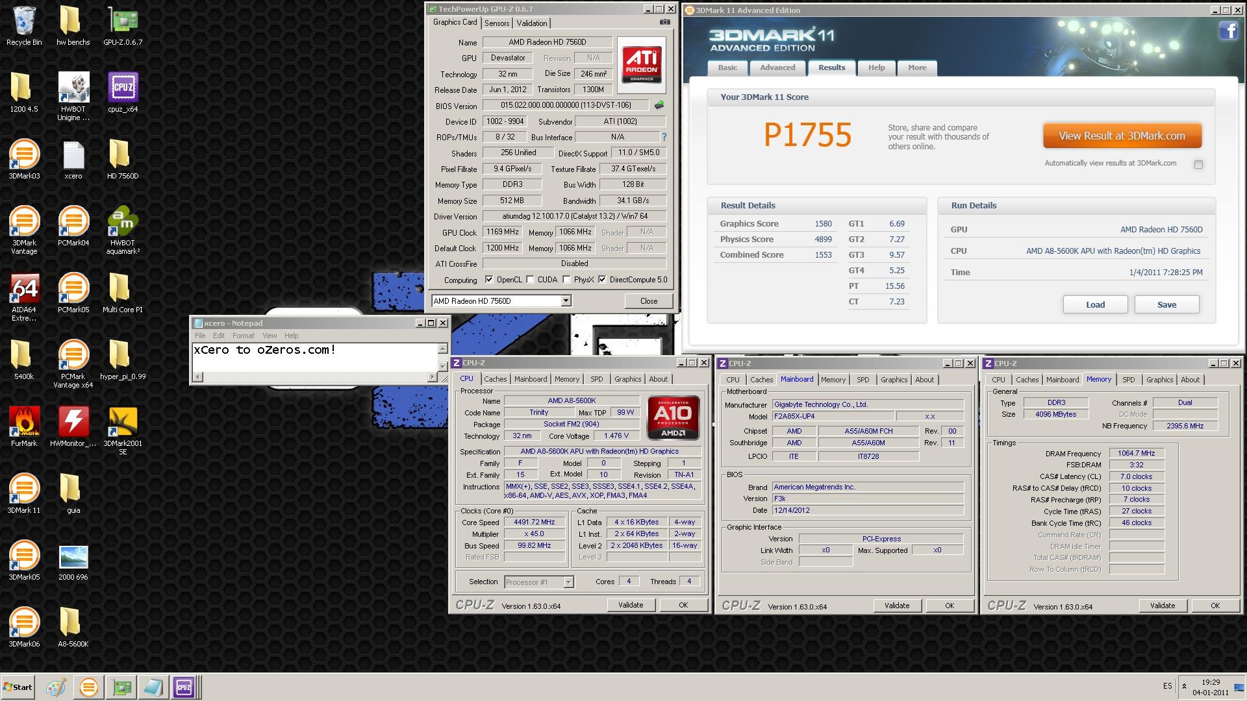
Task: Launch 3DMark2001 SE shortcut
Action: pos(123,431)
